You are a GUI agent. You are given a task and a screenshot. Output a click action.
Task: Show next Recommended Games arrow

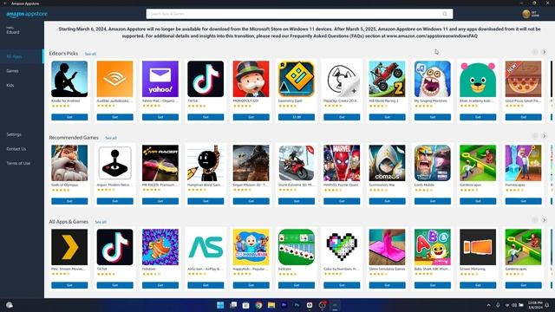point(545,136)
